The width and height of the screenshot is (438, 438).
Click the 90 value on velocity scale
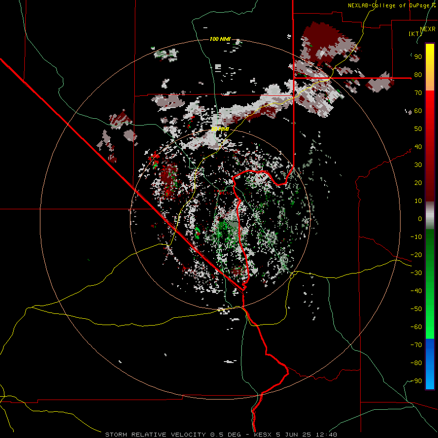pyautogui.click(x=418, y=57)
